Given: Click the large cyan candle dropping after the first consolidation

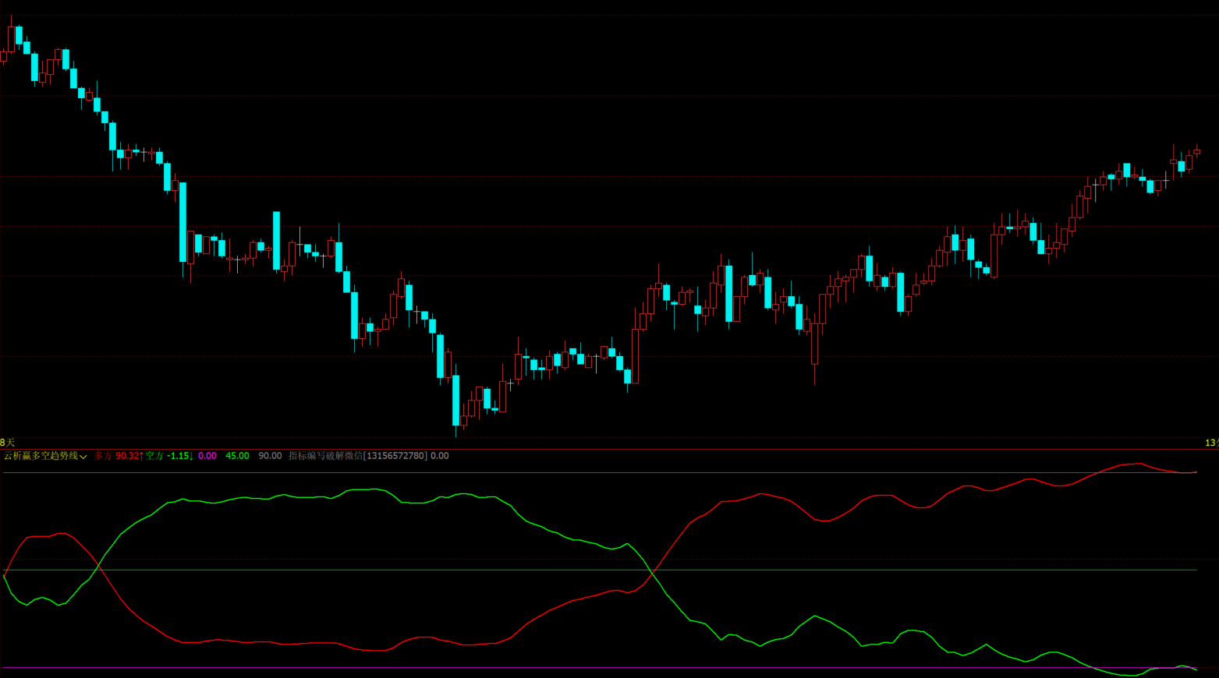Looking at the screenshot, I should click(x=183, y=222).
